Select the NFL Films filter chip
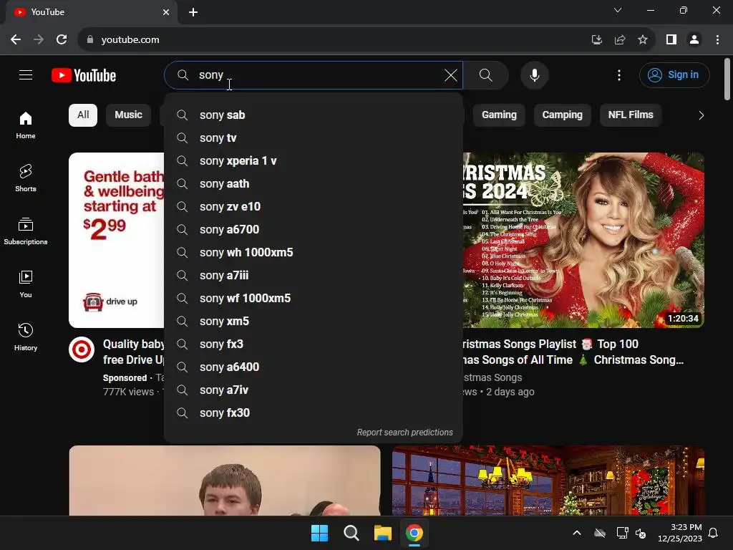733x550 pixels. (x=631, y=115)
